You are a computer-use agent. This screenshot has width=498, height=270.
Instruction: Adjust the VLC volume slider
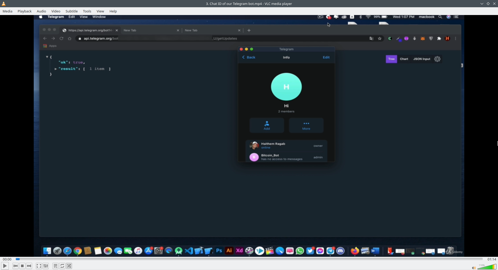(487, 267)
